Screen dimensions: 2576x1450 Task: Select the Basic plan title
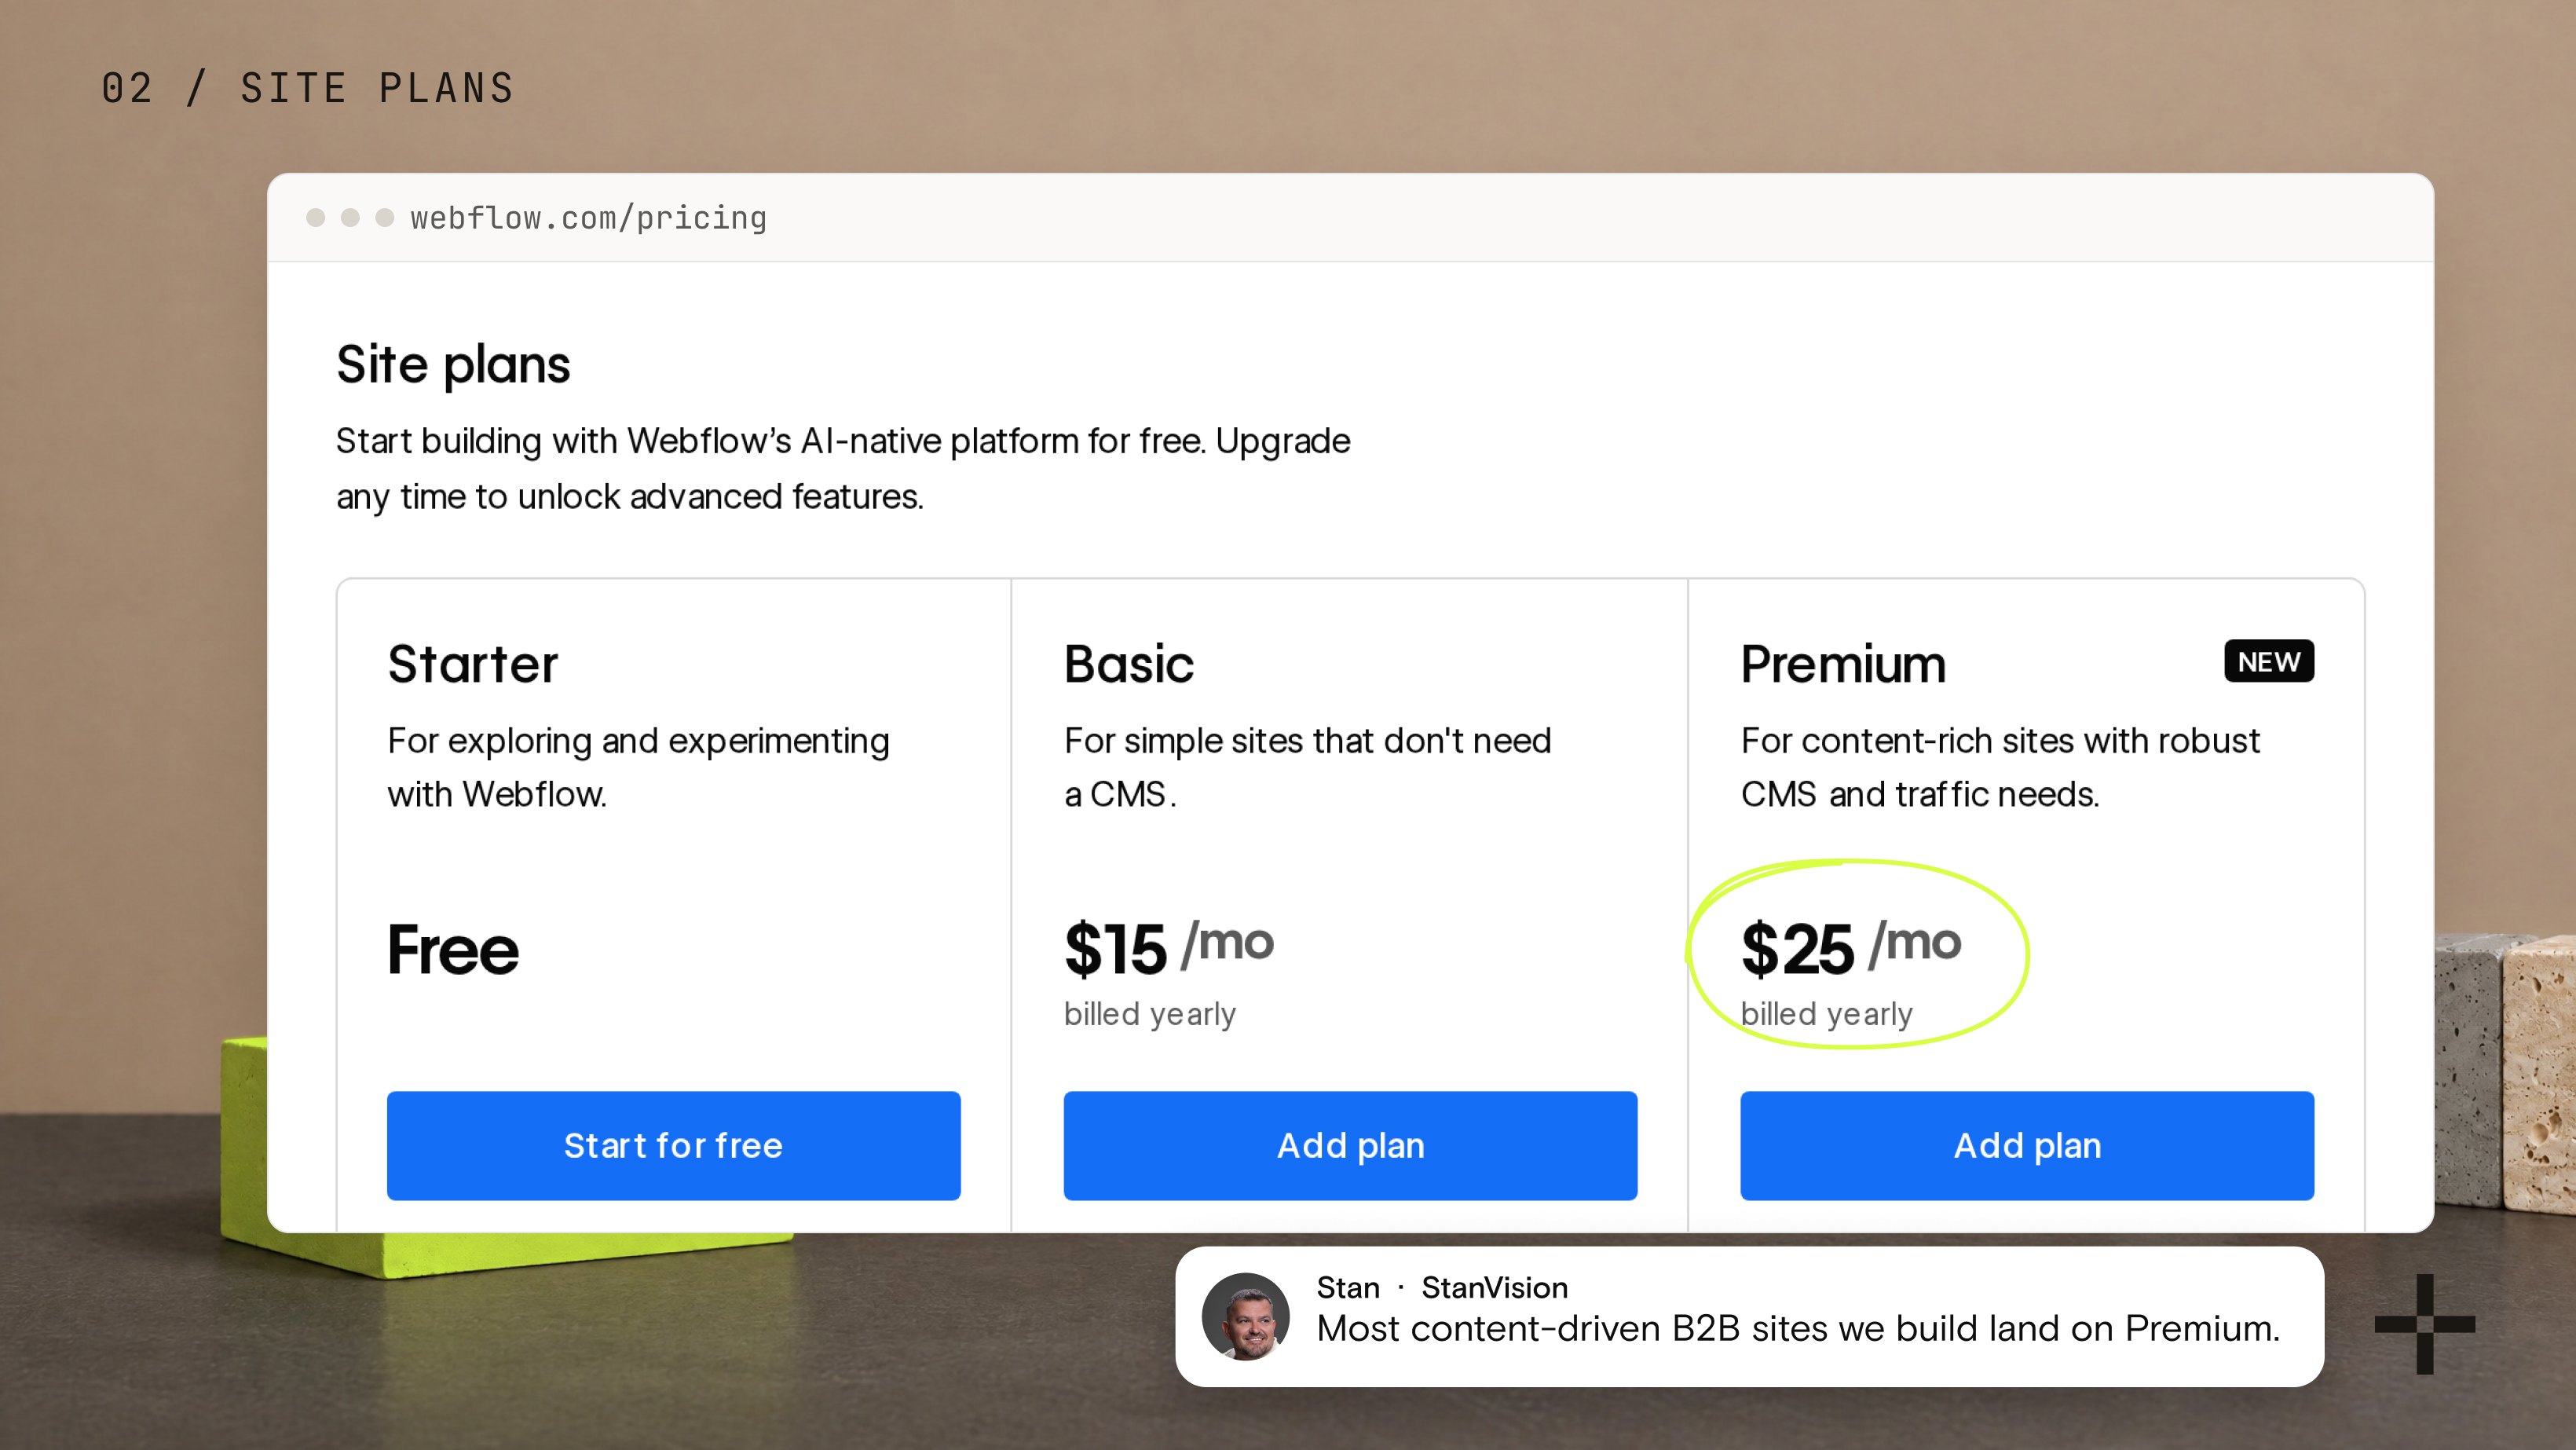coord(1128,664)
